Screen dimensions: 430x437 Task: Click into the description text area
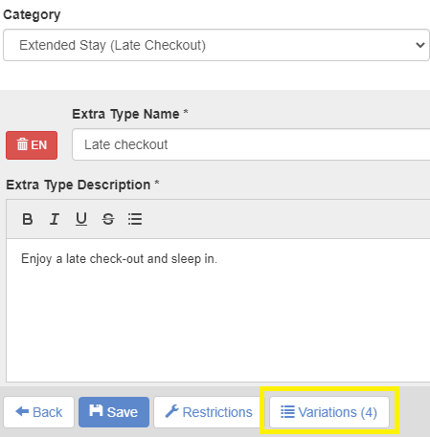click(x=218, y=310)
